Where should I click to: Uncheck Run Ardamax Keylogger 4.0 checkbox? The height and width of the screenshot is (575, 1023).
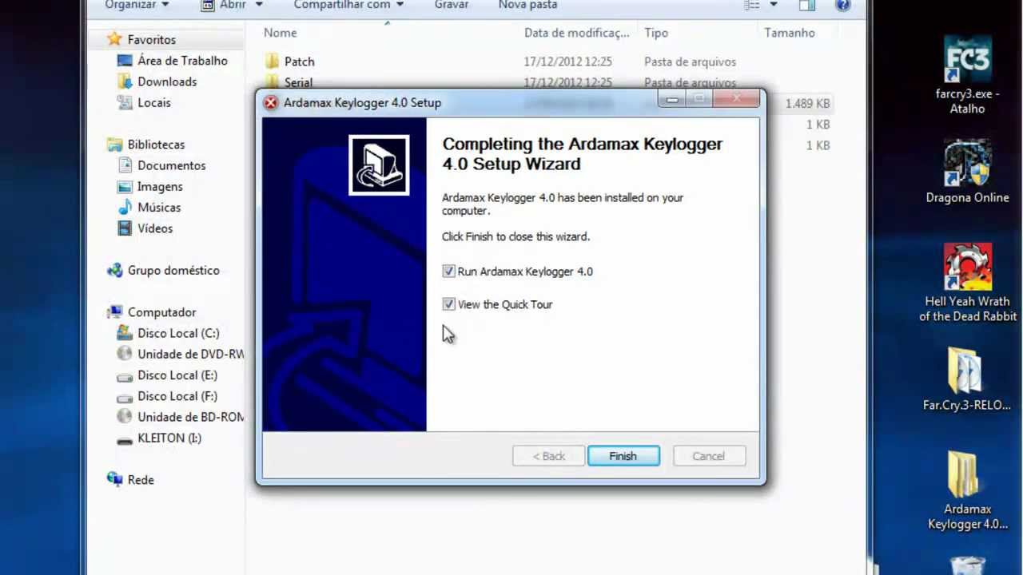point(448,272)
